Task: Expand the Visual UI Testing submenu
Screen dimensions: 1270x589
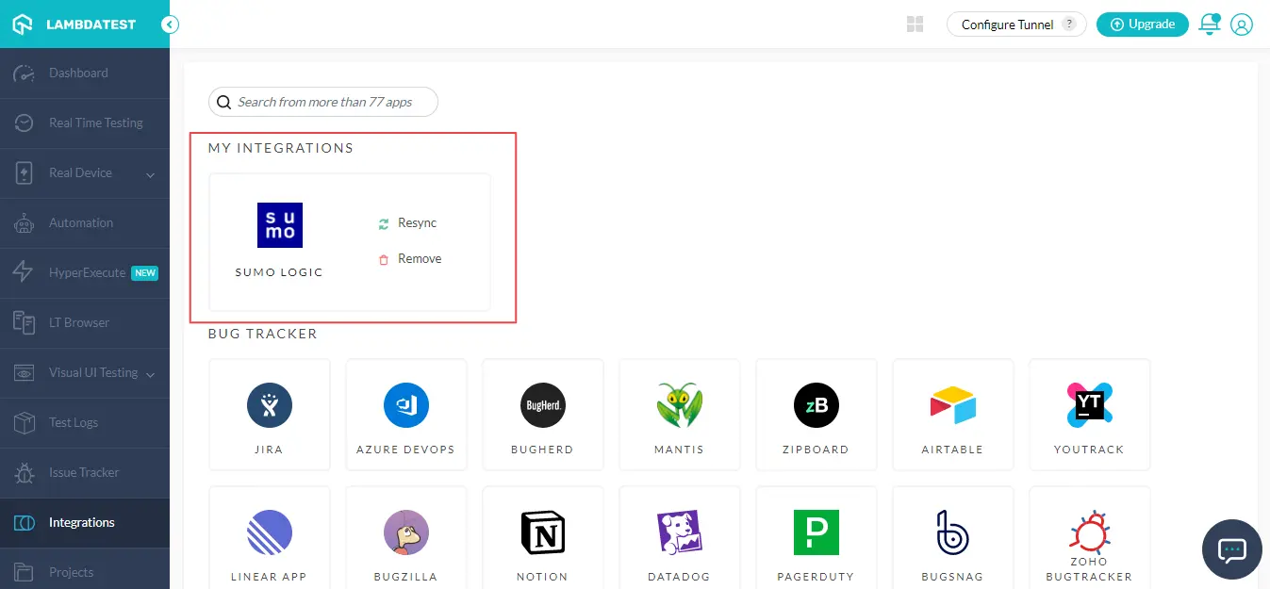Action: point(150,374)
